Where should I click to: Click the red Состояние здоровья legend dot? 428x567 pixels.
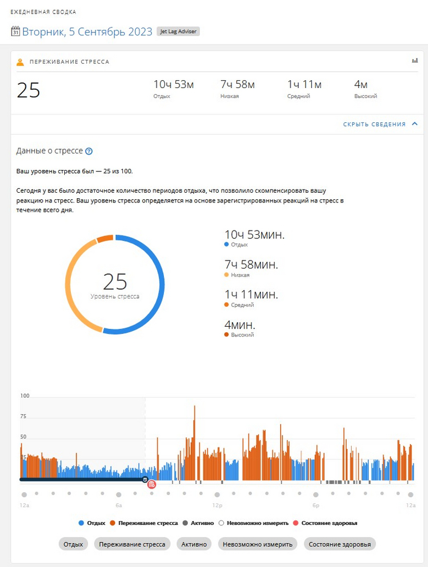[x=295, y=524]
